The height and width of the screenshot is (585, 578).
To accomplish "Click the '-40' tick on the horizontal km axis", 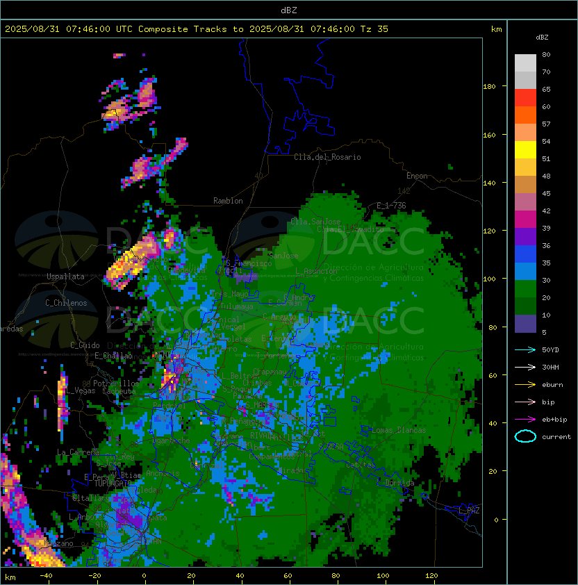I will (x=46, y=576).
